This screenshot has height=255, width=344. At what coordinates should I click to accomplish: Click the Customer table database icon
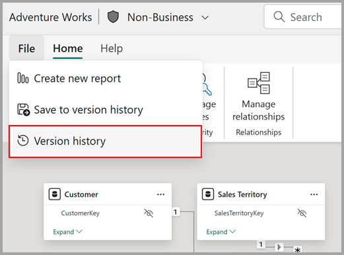tap(55, 194)
